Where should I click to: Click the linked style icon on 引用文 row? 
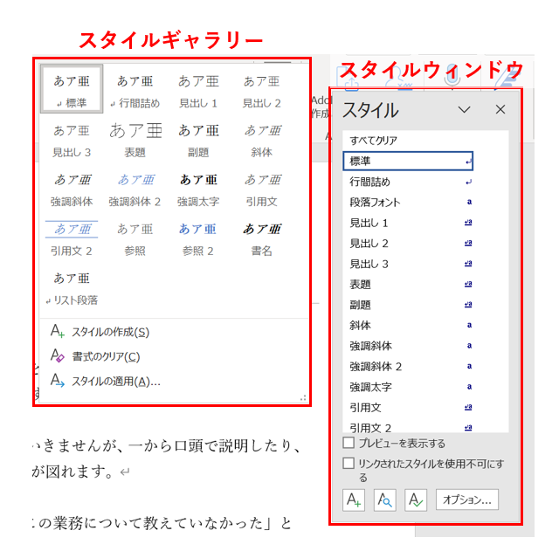coord(468,407)
